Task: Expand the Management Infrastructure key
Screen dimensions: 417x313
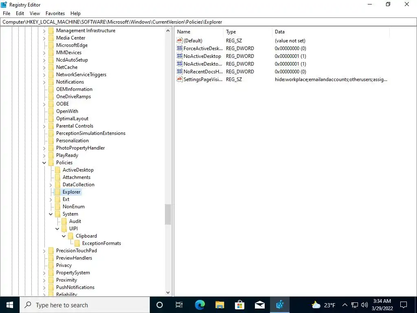Action: [x=44, y=31]
